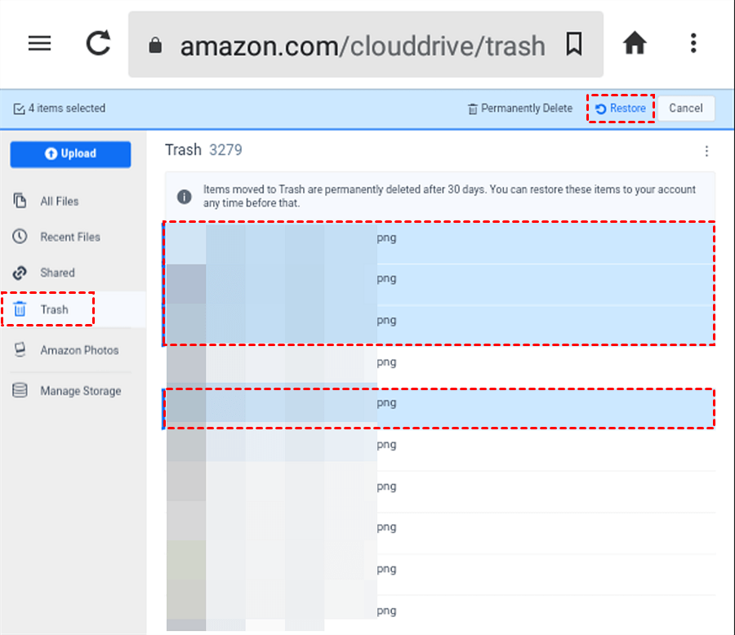735x635 pixels.
Task: Open All Files in sidebar
Action: pyautogui.click(x=59, y=201)
